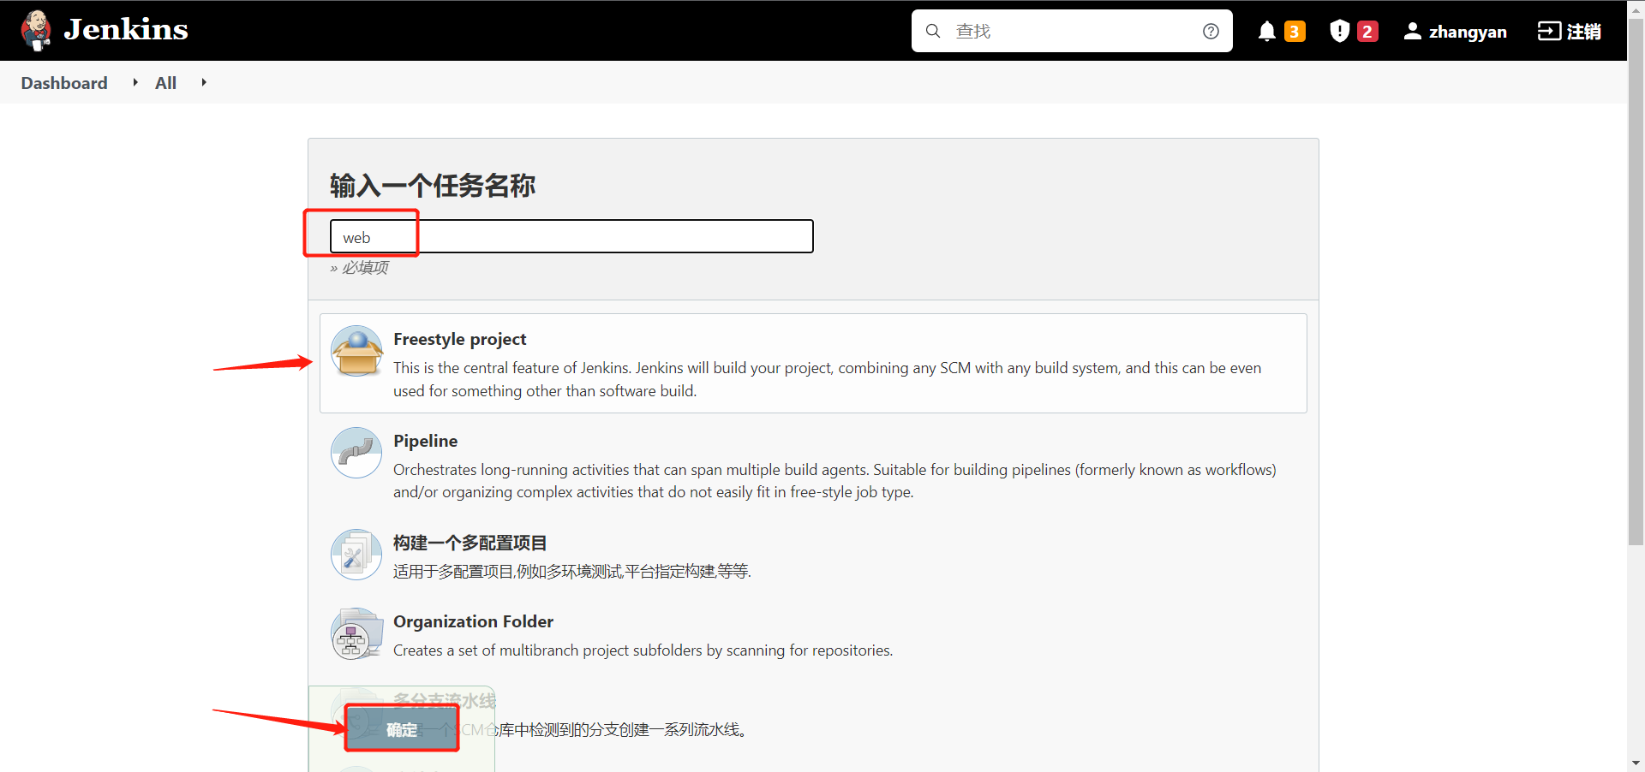This screenshot has height=772, width=1645.
Task: Click the task name input field
Action: pos(571,237)
